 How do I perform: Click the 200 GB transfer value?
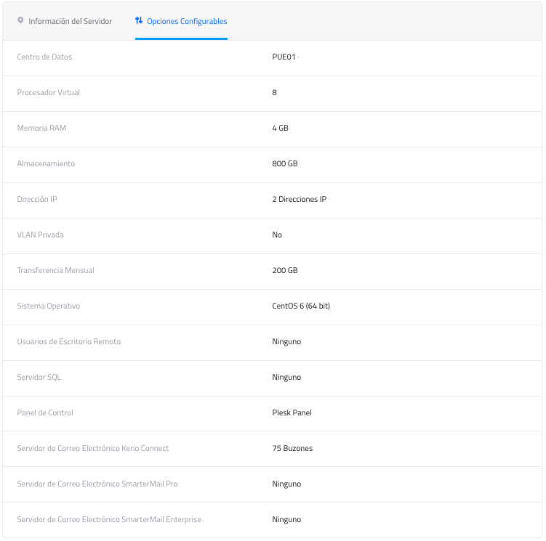coord(284,270)
